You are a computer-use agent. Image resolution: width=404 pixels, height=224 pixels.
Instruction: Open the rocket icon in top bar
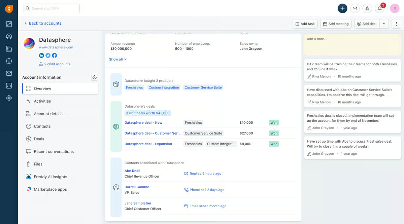(367, 8)
